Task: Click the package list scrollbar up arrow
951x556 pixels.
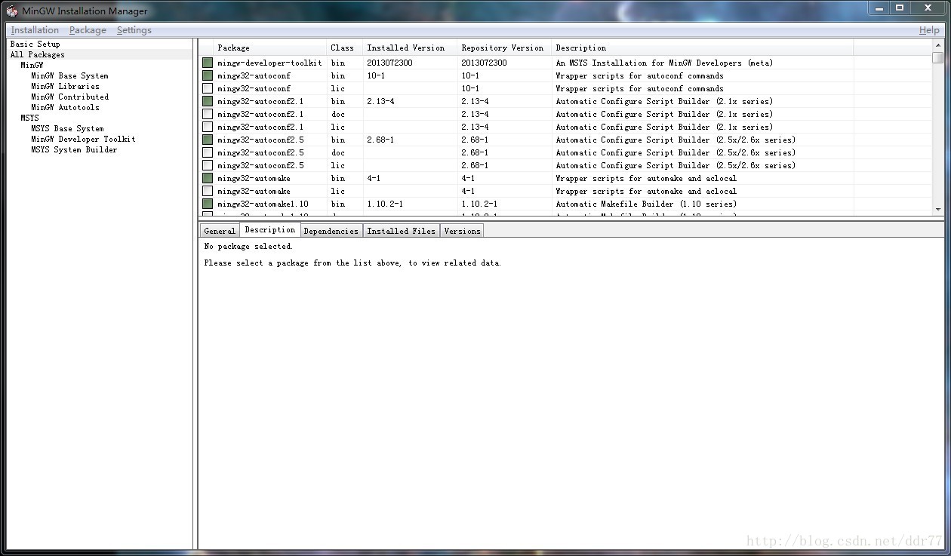Action: (x=938, y=45)
